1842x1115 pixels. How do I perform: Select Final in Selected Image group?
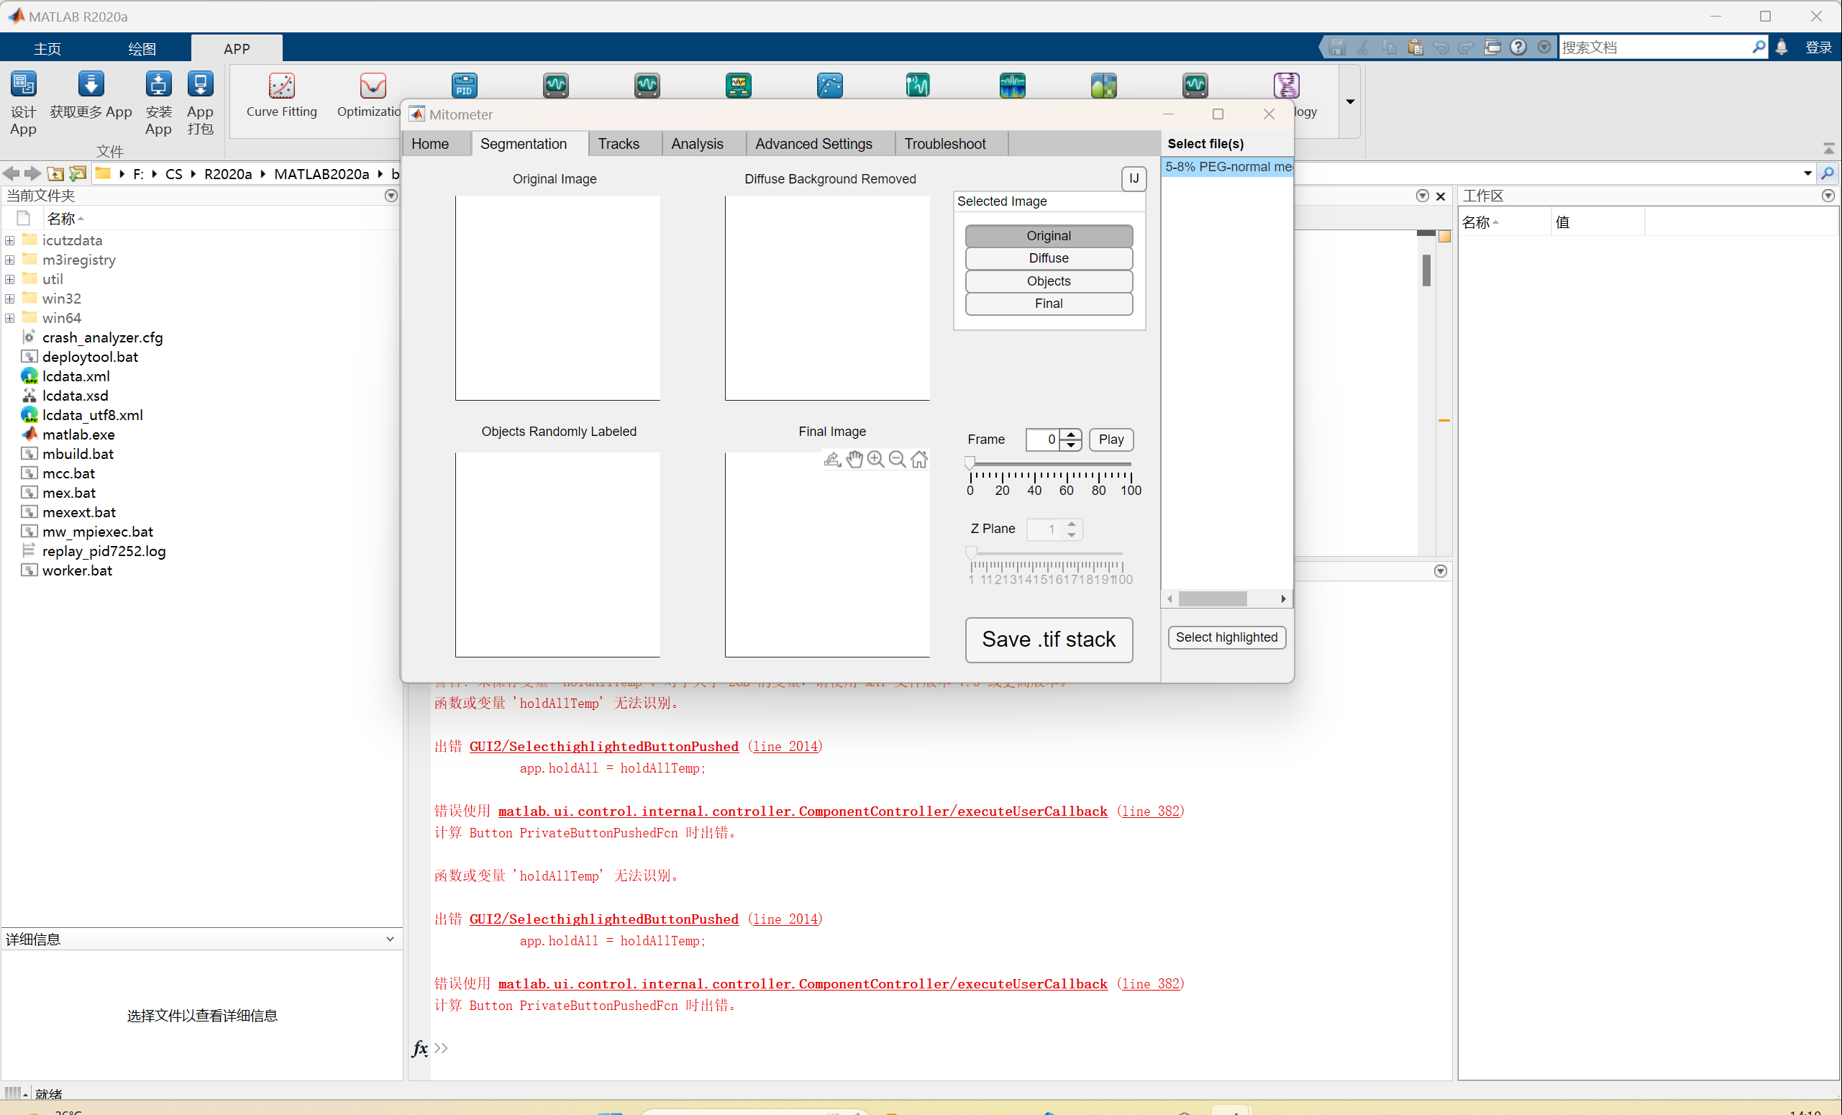(x=1048, y=304)
